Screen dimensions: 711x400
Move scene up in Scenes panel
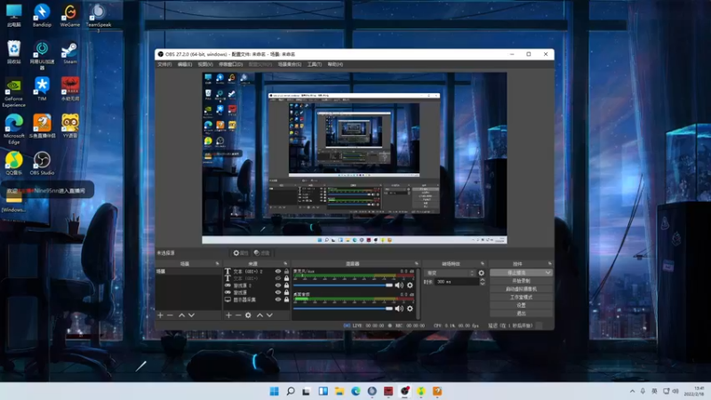pyautogui.click(x=181, y=316)
